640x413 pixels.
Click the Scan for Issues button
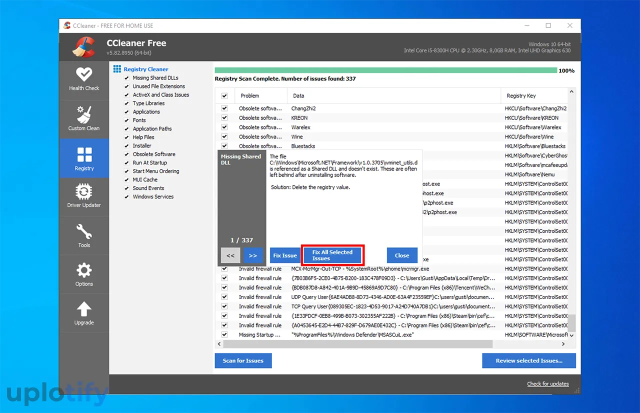point(243,360)
